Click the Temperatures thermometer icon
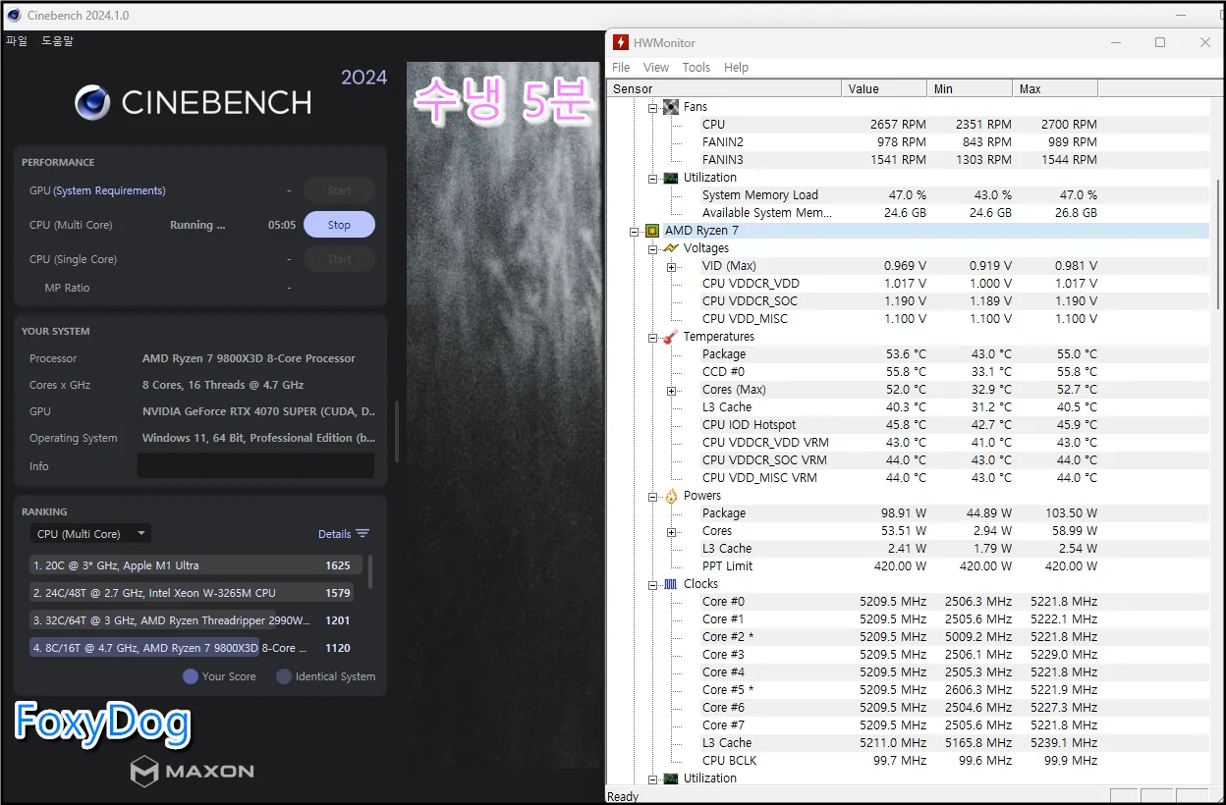This screenshot has width=1226, height=805. tap(671, 337)
